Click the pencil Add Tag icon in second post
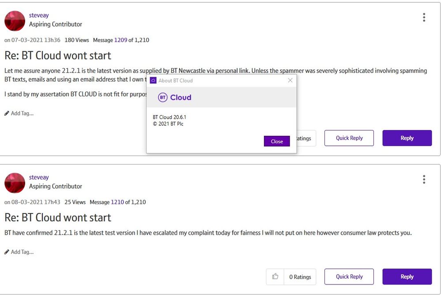441x295 pixels. 7,252
